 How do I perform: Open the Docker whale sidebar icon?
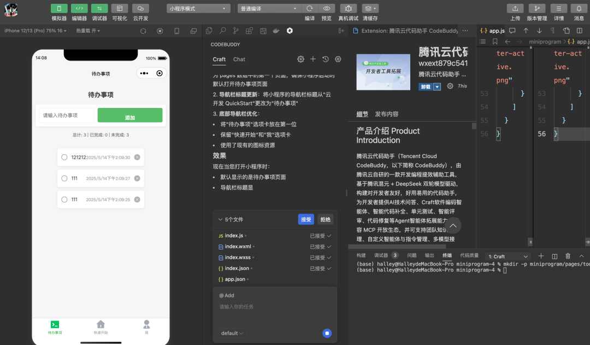pyautogui.click(x=276, y=31)
